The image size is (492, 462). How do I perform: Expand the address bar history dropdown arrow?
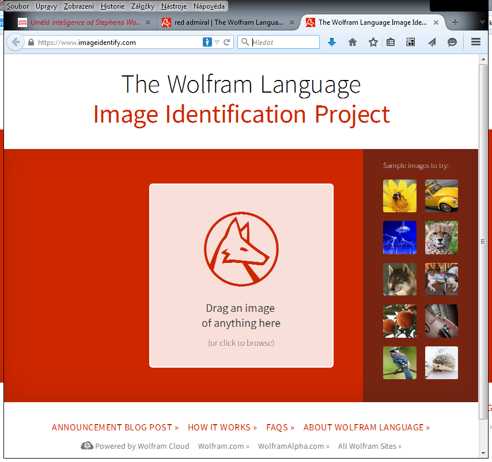point(217,42)
